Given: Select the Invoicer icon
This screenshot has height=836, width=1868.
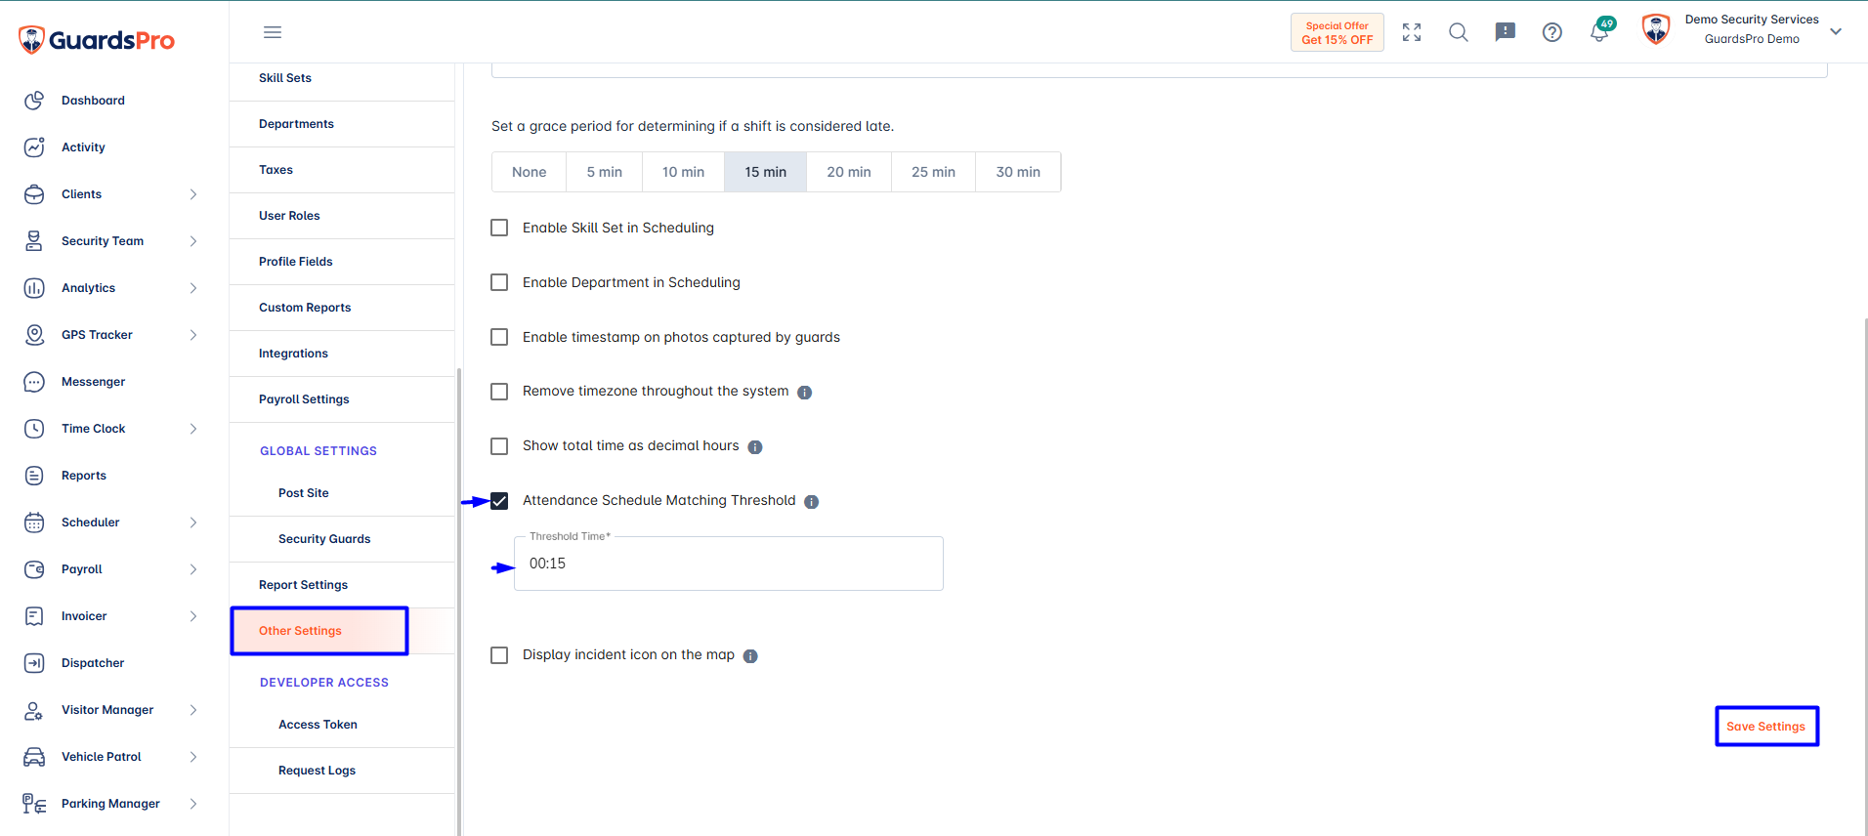Looking at the screenshot, I should pyautogui.click(x=34, y=616).
